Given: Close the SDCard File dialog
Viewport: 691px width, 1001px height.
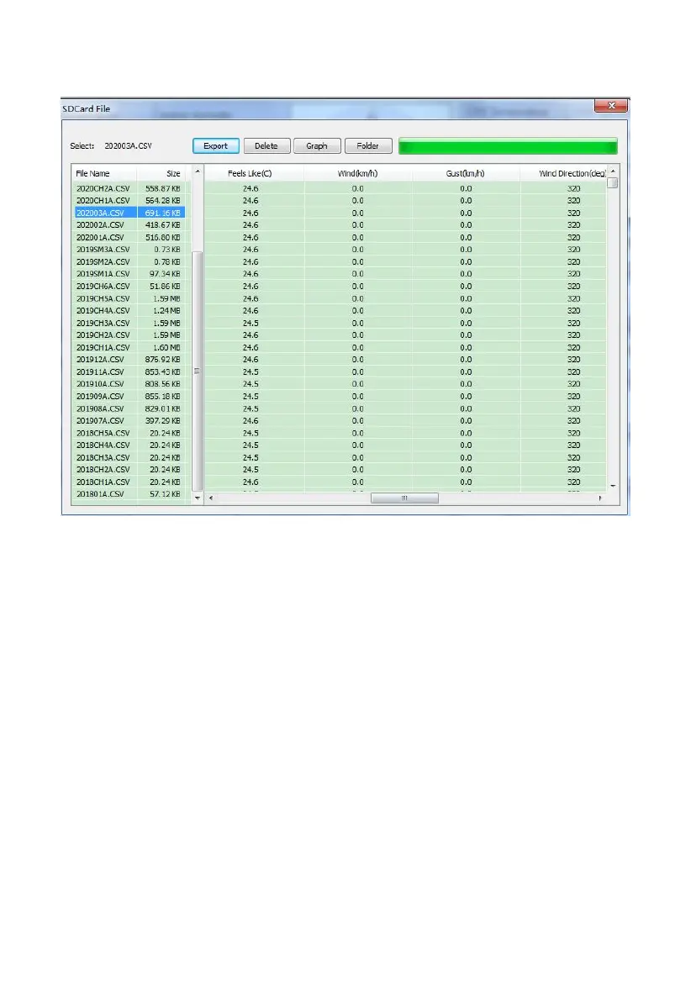Looking at the screenshot, I should pyautogui.click(x=611, y=105).
